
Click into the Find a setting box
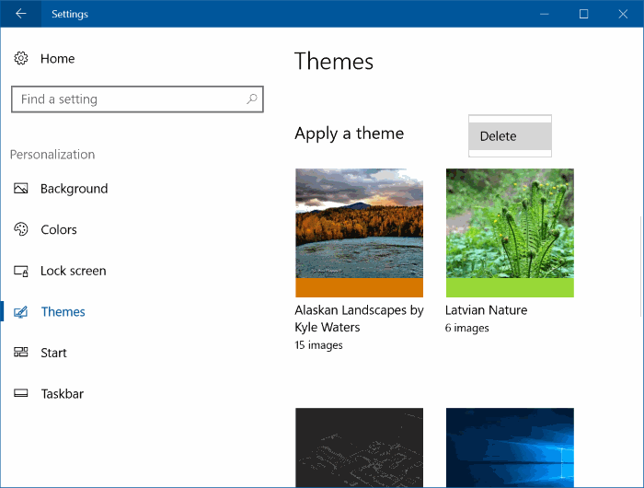point(129,99)
